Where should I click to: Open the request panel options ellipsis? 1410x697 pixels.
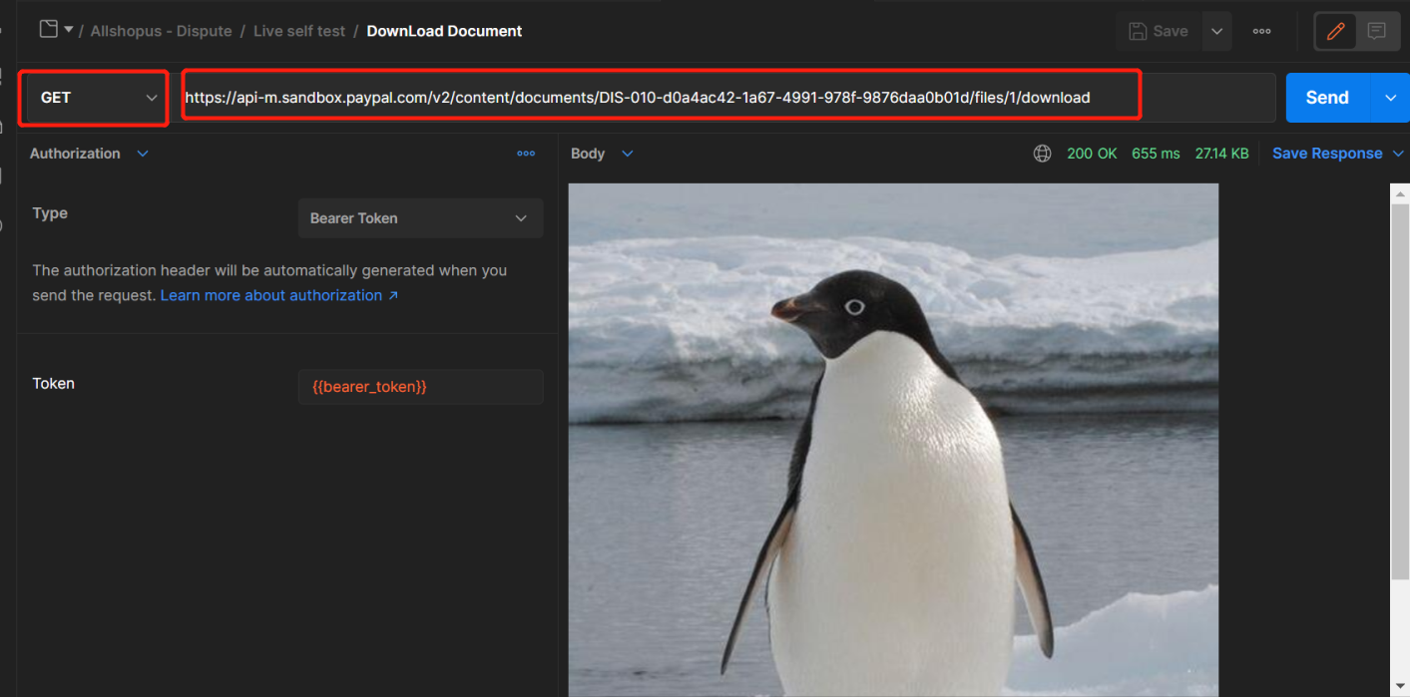(x=526, y=154)
